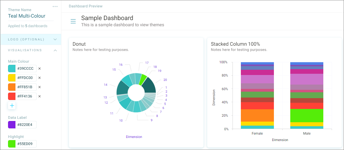This screenshot has height=150, width=344.
Task: Remove the #FFDC00 main colour
Action: pyautogui.click(x=40, y=78)
